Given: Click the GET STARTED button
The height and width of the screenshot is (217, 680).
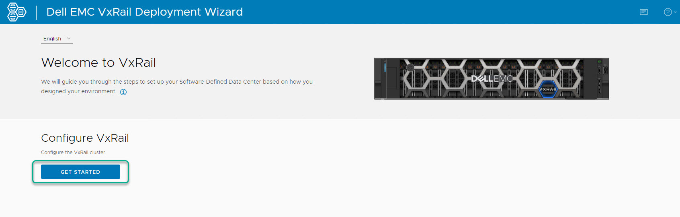Looking at the screenshot, I should (80, 172).
